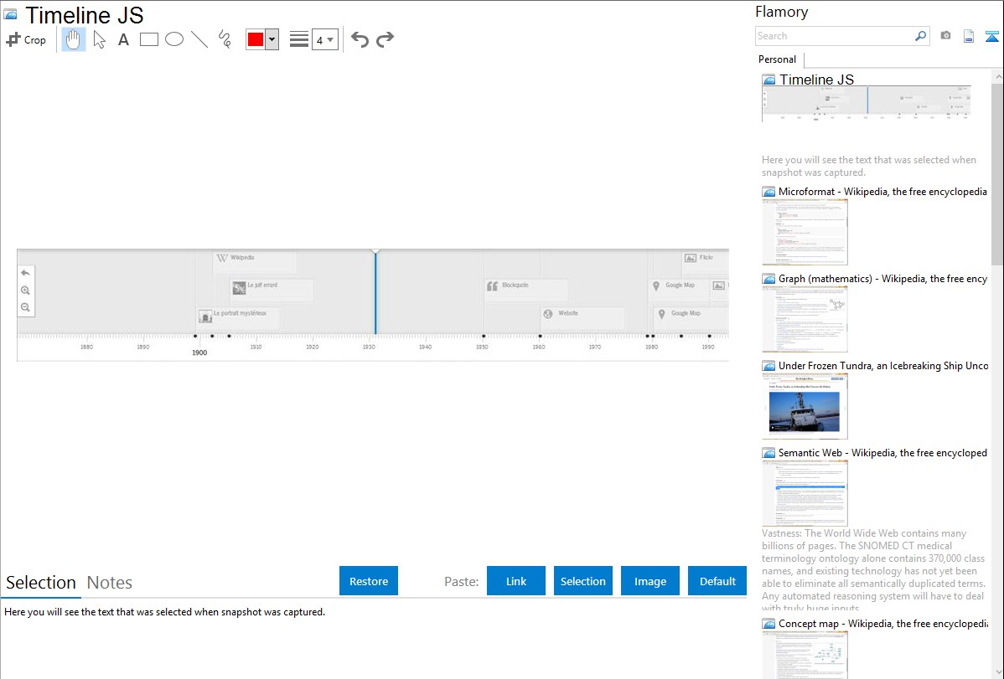Click the red color swatch
The height and width of the screenshot is (679, 1004).
tap(256, 39)
